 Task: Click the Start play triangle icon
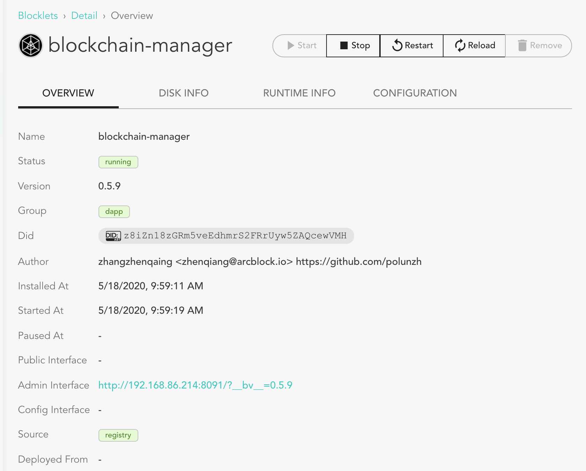tap(291, 45)
